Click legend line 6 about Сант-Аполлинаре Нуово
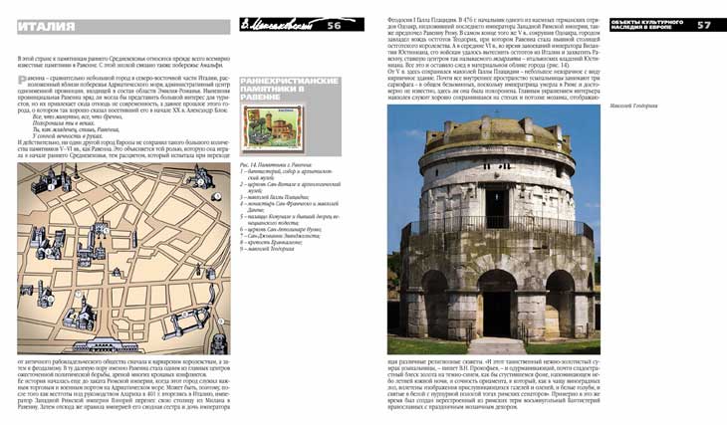The image size is (727, 425). click(281, 229)
